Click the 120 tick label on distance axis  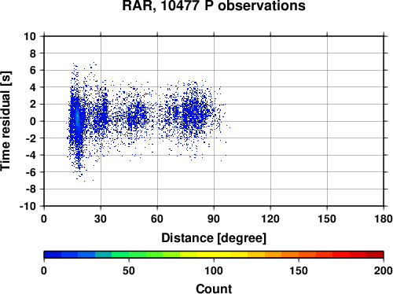pyautogui.click(x=270, y=219)
